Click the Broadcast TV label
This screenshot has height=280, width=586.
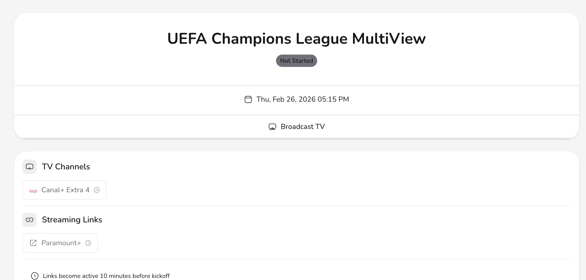coord(303,127)
